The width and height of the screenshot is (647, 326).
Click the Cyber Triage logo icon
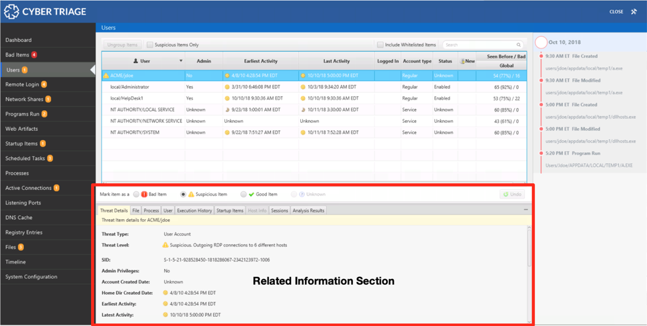coord(11,11)
